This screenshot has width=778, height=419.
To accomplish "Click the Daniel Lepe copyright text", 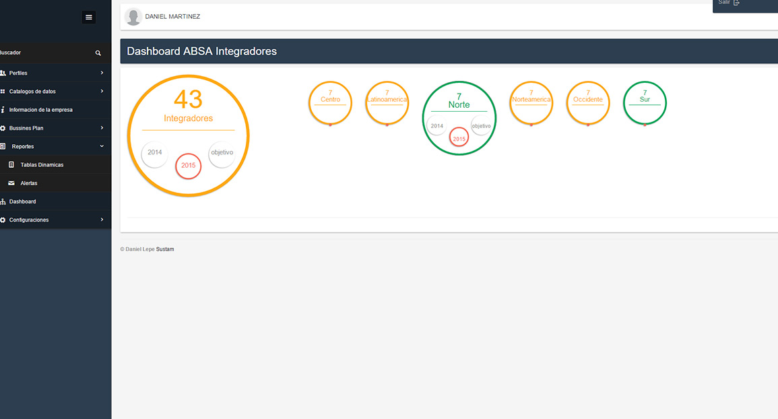I will [137, 249].
